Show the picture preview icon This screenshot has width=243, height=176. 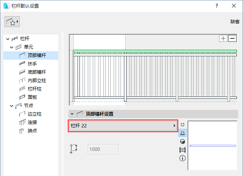tap(183, 150)
